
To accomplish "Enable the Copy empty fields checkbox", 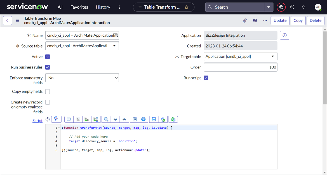I will point(48,92).
